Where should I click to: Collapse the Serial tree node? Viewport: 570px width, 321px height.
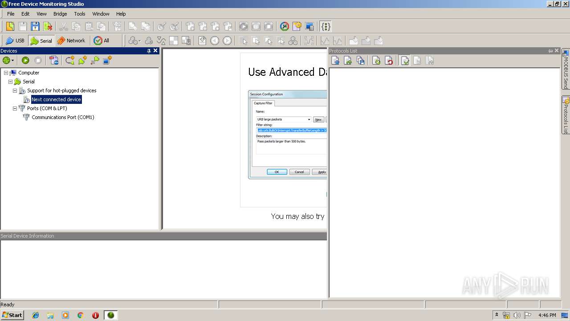(x=10, y=82)
